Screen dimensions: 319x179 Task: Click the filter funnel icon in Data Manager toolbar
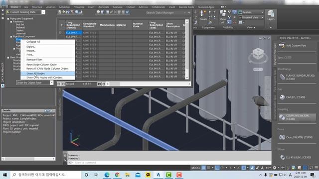point(72,12)
